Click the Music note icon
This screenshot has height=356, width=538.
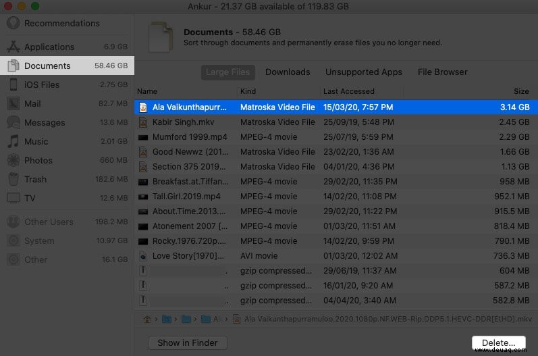[x=14, y=141]
